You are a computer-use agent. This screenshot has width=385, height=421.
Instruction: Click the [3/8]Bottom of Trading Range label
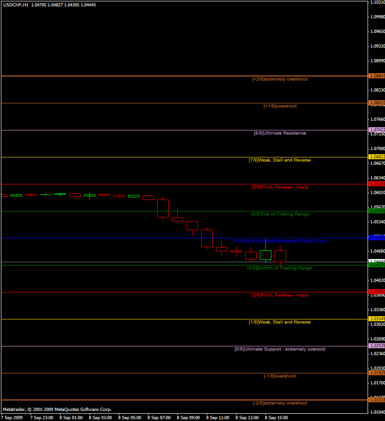(x=280, y=268)
